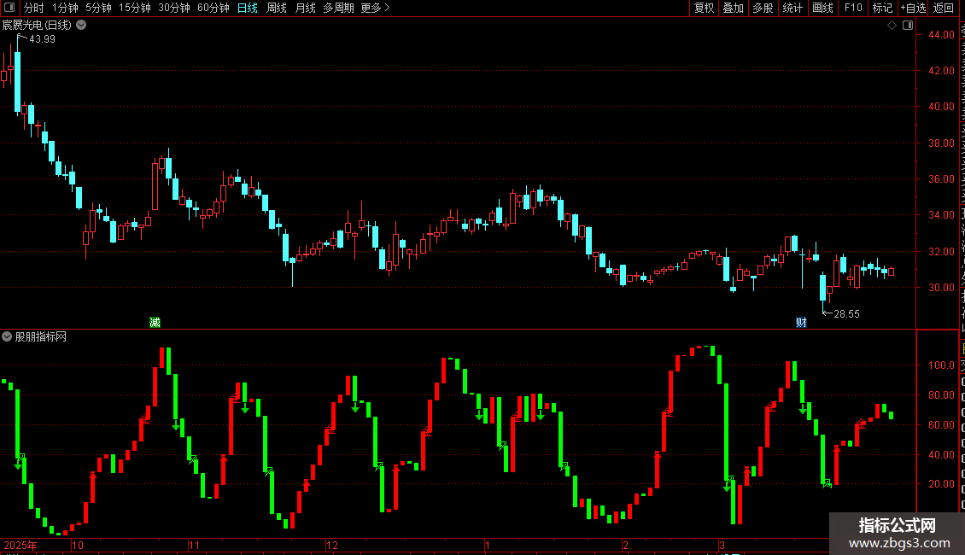The width and height of the screenshot is (965, 555).
Task: Select the 15分钟 period tab
Action: click(135, 8)
